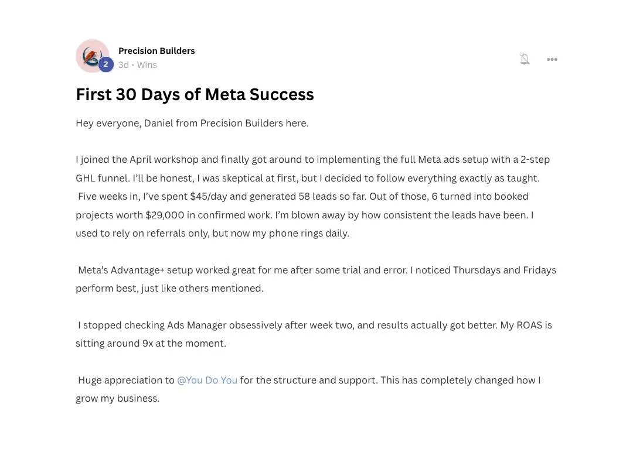
Task: Click the $29,000 confirmed work figure
Action: coord(165,215)
